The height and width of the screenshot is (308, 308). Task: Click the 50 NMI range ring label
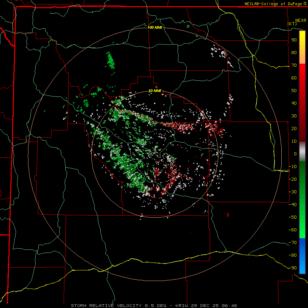click(x=155, y=91)
